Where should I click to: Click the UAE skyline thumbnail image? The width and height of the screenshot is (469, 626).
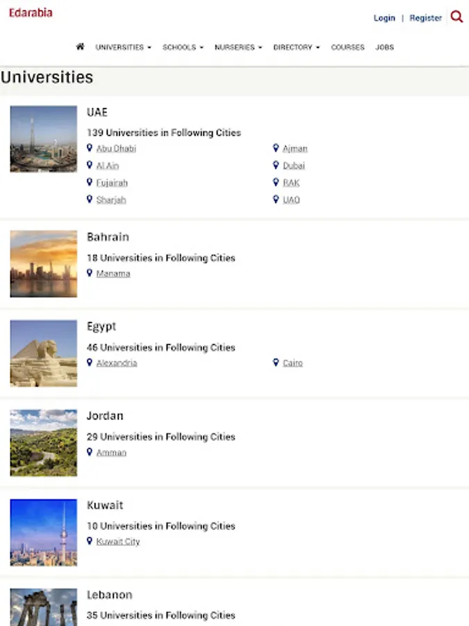(44, 139)
